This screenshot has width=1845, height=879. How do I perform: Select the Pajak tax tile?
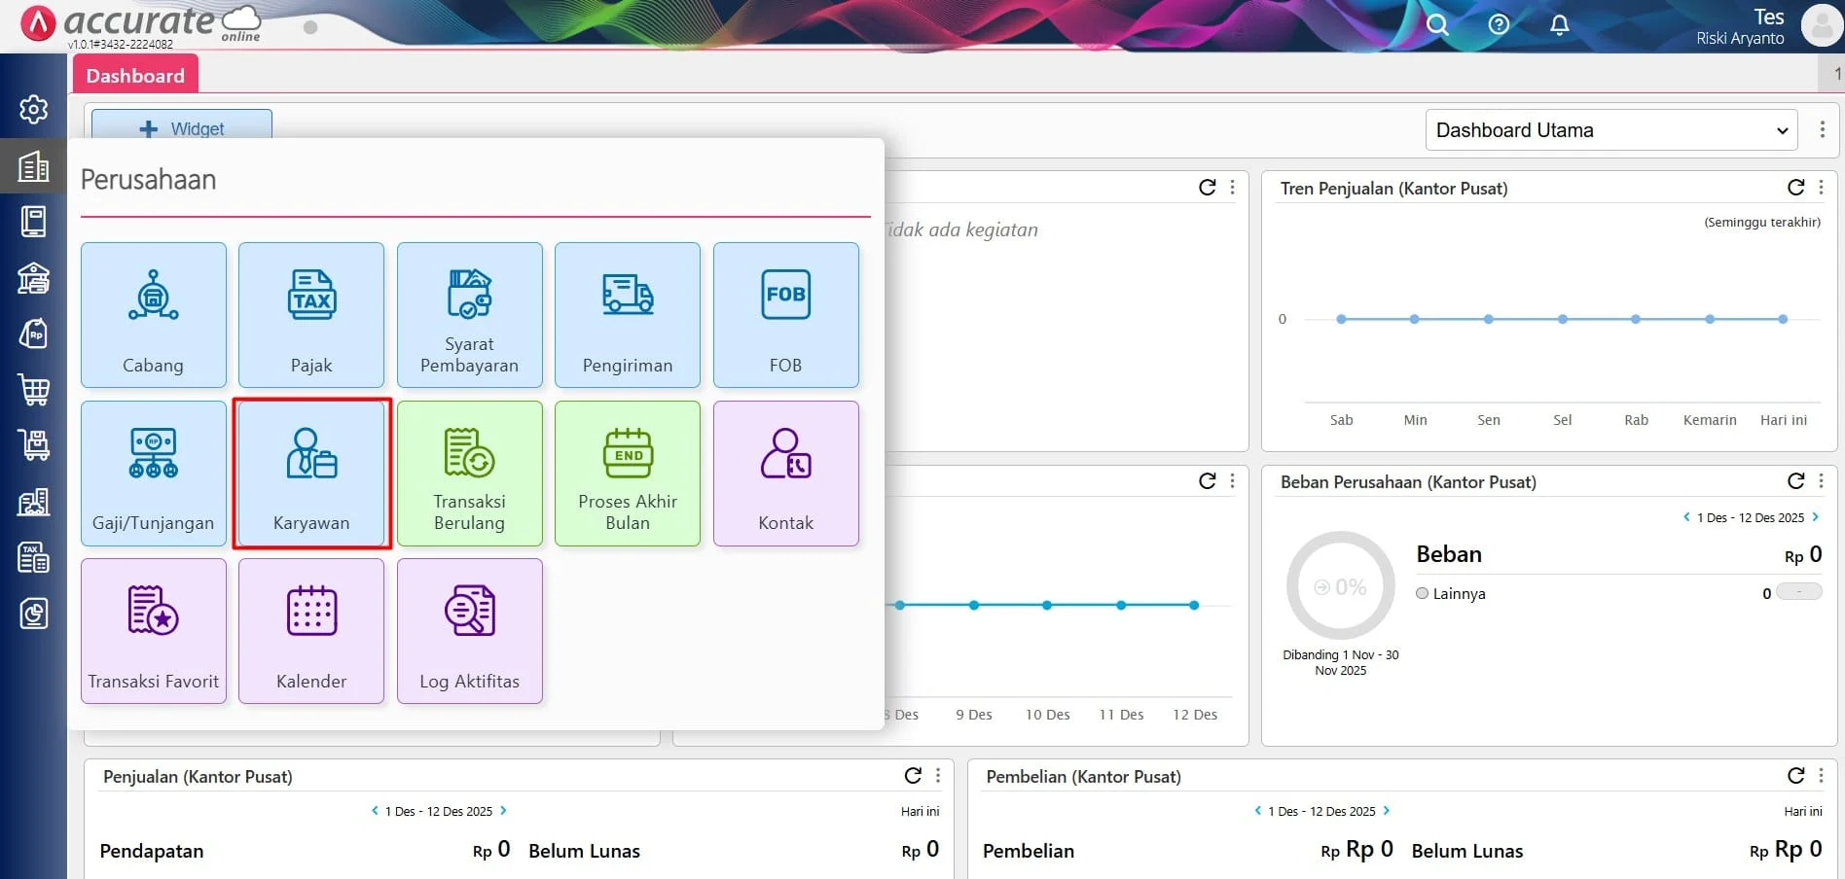tap(311, 315)
